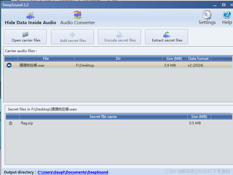Click the round audio icon beside 猜猜我在哪.wav
The width and height of the screenshot is (233, 175).
click(x=9, y=65)
